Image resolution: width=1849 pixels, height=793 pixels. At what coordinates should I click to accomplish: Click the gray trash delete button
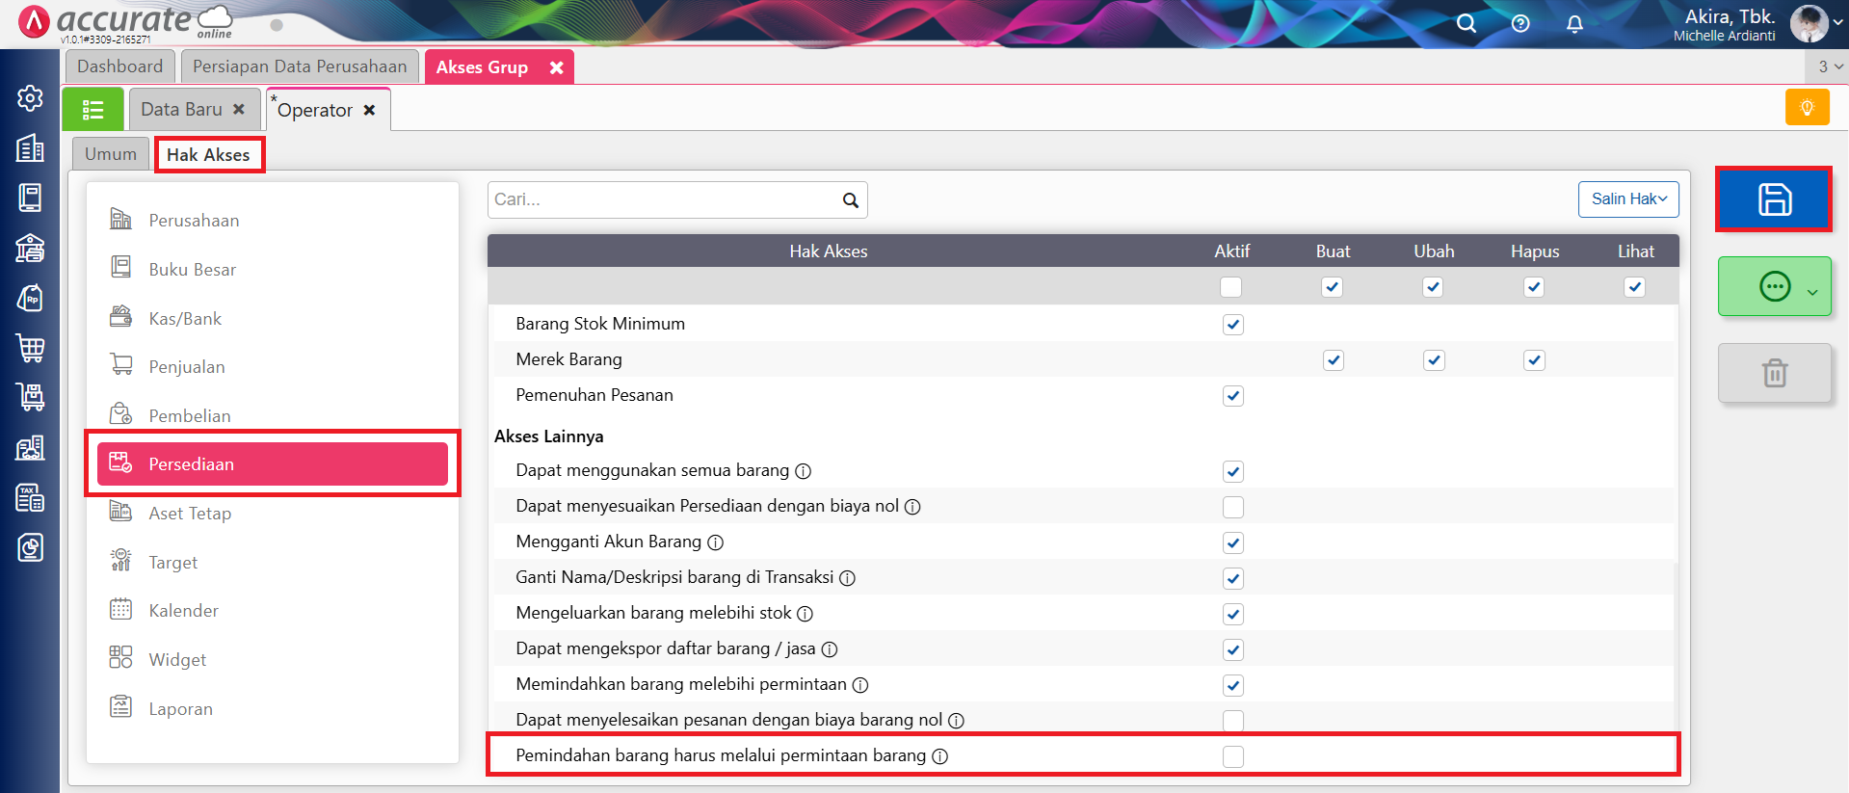point(1774,373)
